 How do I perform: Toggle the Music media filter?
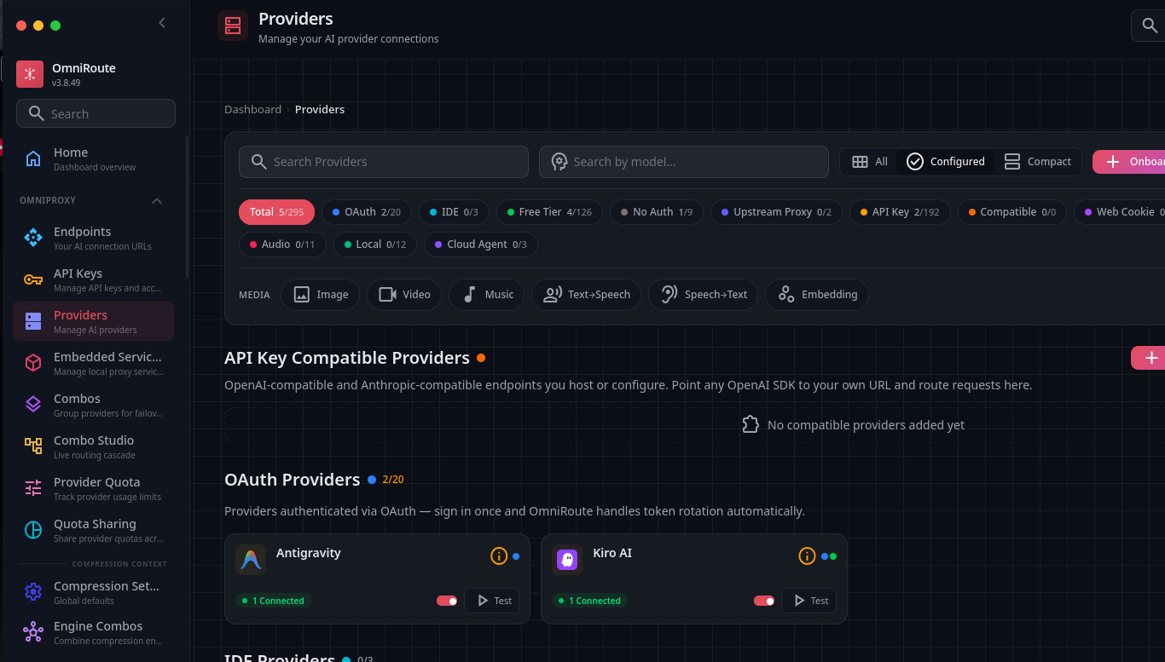coord(487,295)
